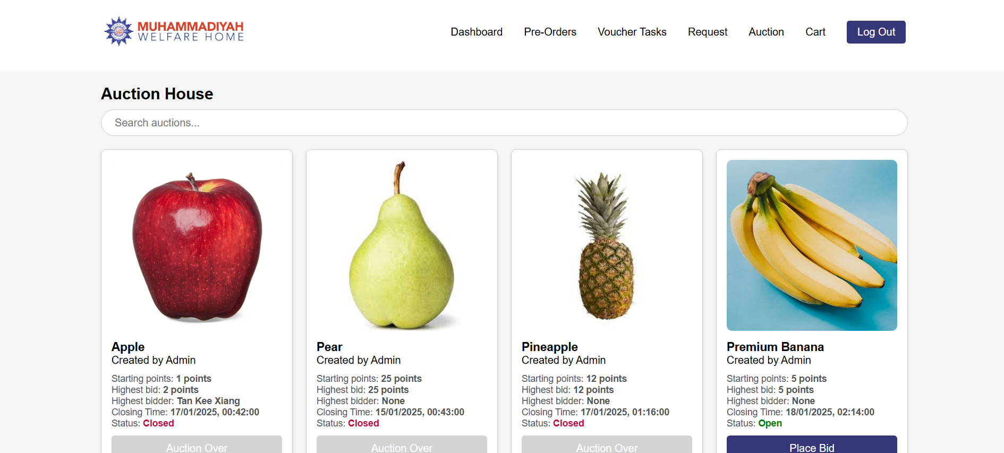Place a bid on Premium Banana
Screen dimensions: 1004x453
click(812, 445)
